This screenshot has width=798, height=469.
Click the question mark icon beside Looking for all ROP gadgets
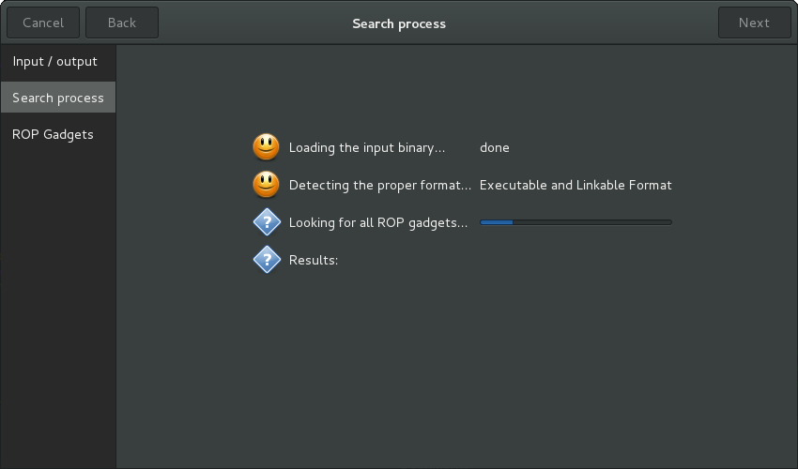click(267, 222)
